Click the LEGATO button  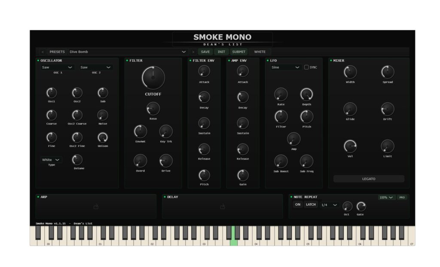(x=369, y=179)
